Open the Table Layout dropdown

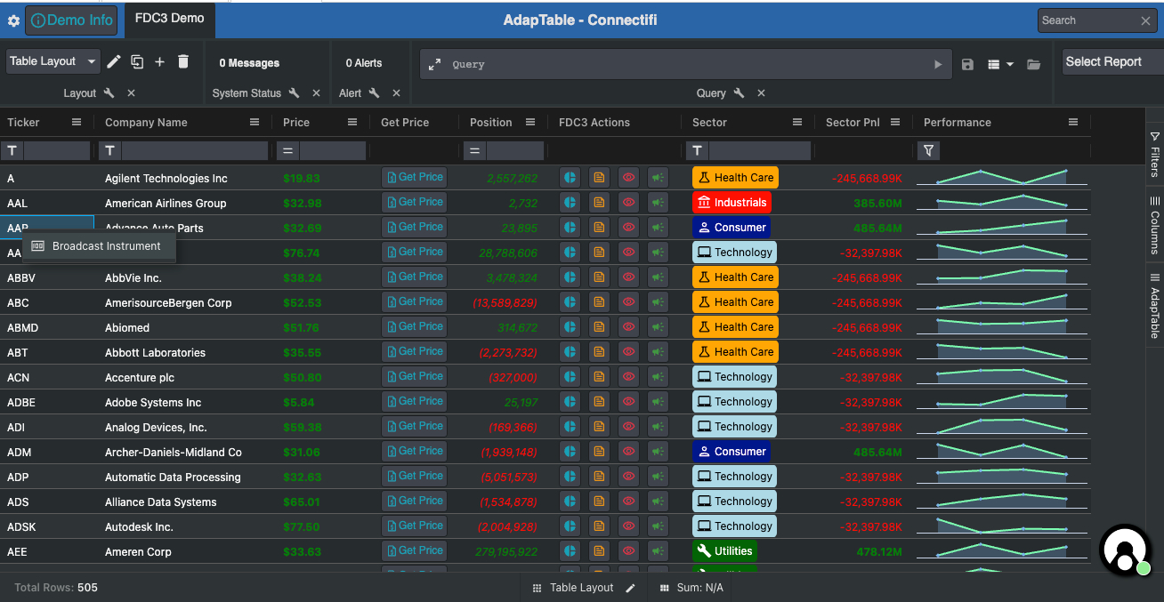[x=53, y=61]
